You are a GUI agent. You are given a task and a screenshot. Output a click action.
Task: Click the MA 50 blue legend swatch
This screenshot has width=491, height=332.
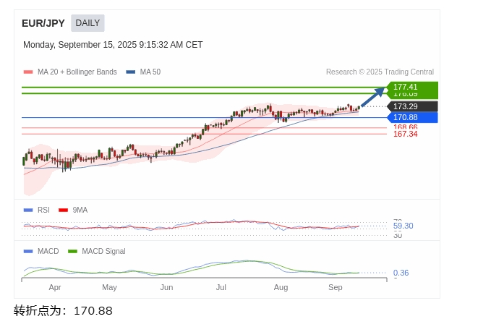coord(130,72)
